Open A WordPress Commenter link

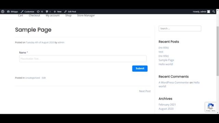coord(173,83)
